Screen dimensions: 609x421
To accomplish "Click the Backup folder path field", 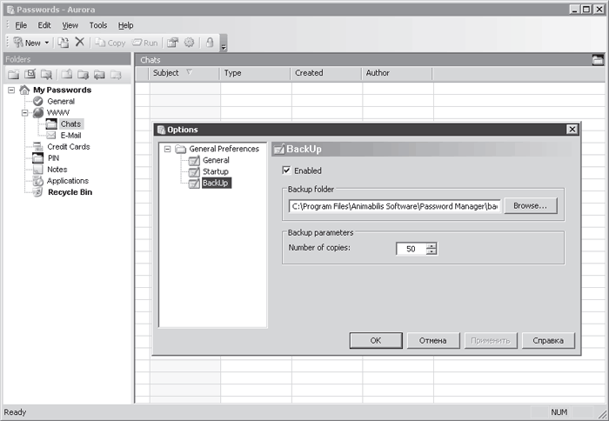I will [x=395, y=206].
